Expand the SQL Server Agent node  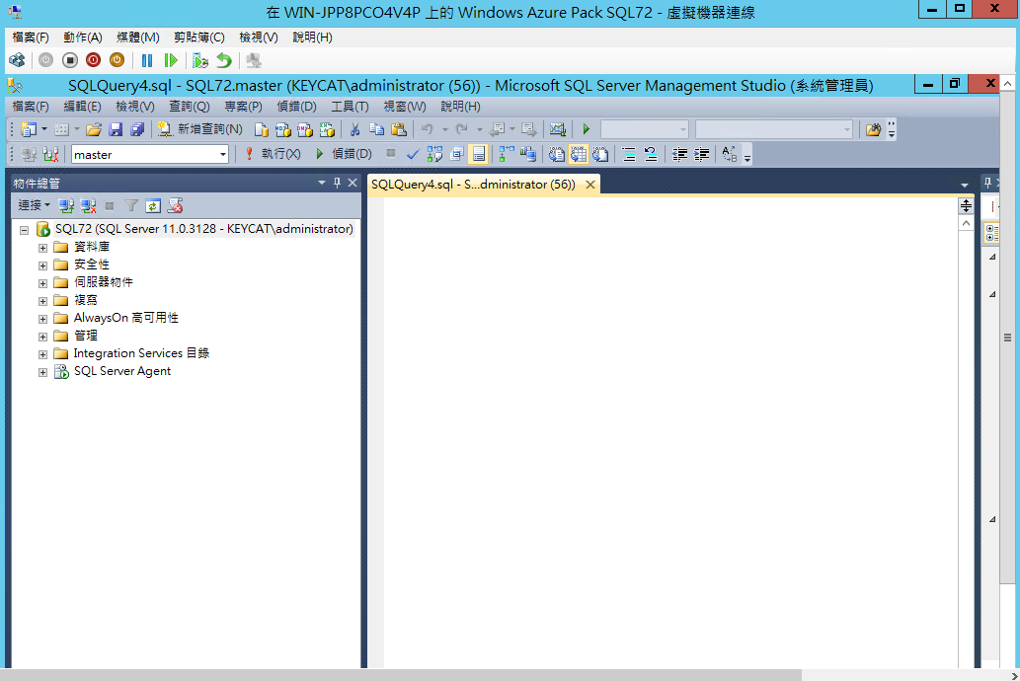pos(42,373)
